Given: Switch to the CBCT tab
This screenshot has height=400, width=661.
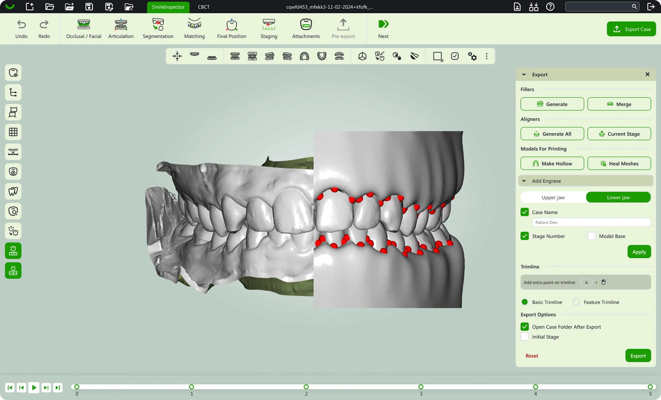Looking at the screenshot, I should [x=203, y=7].
